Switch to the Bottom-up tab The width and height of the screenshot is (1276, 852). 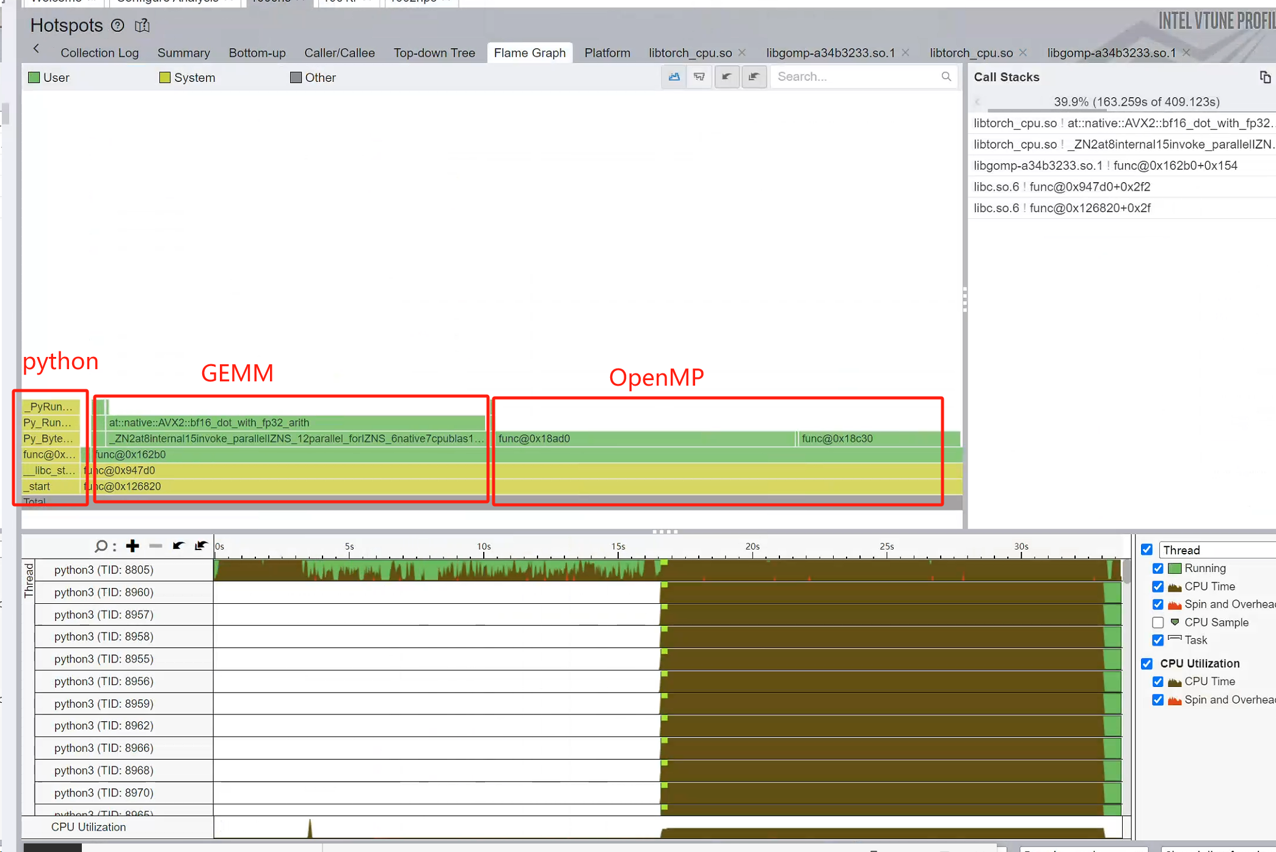coord(257,53)
